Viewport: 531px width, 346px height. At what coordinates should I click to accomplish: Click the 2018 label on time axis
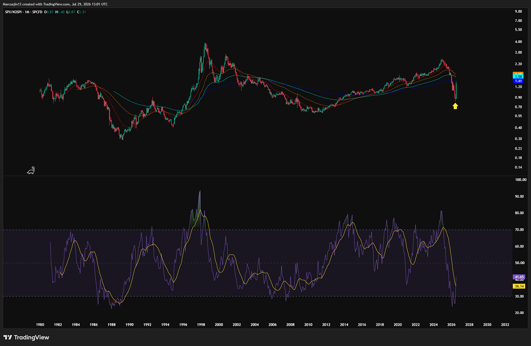coord(380,325)
